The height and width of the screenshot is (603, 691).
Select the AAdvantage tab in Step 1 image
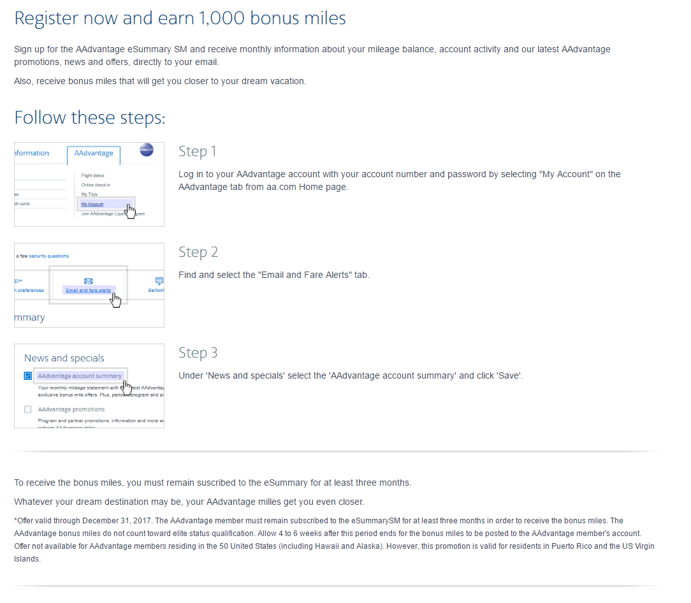(x=94, y=155)
